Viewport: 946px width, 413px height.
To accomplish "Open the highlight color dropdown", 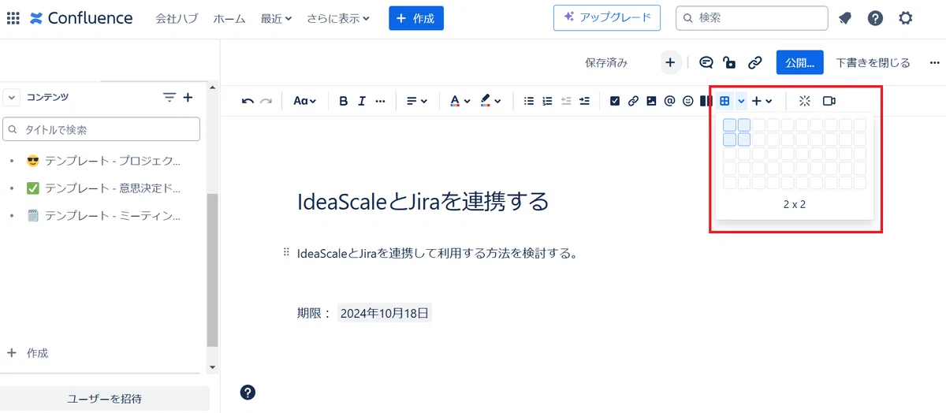I will point(490,101).
